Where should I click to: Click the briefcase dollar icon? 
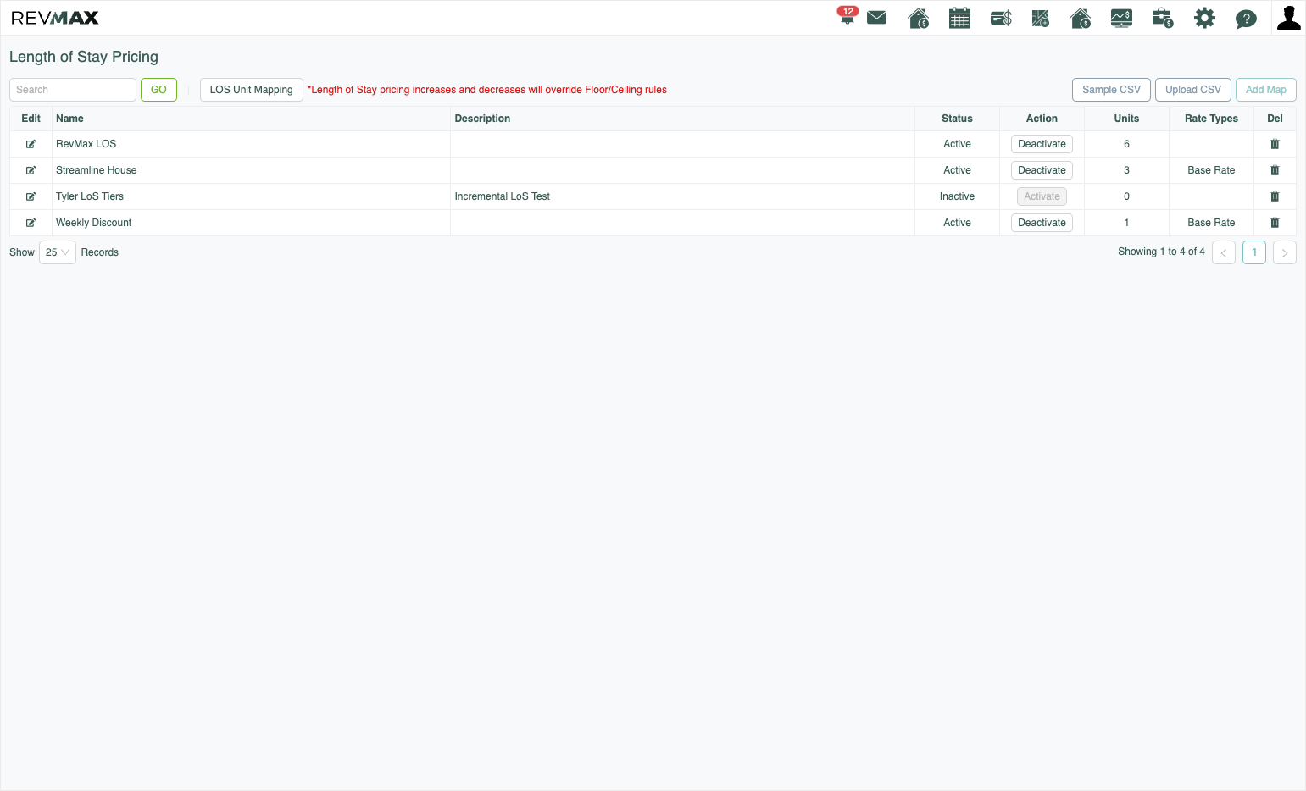click(x=1163, y=18)
